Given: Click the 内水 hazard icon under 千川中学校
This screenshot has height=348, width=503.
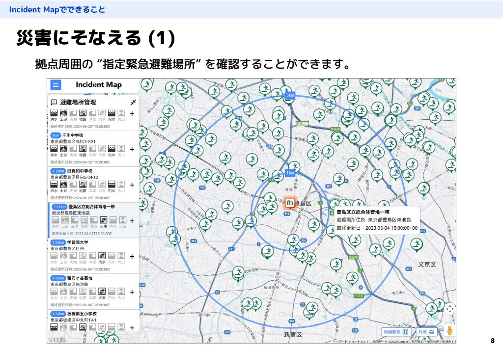Looking at the screenshot, I should 111,149.
